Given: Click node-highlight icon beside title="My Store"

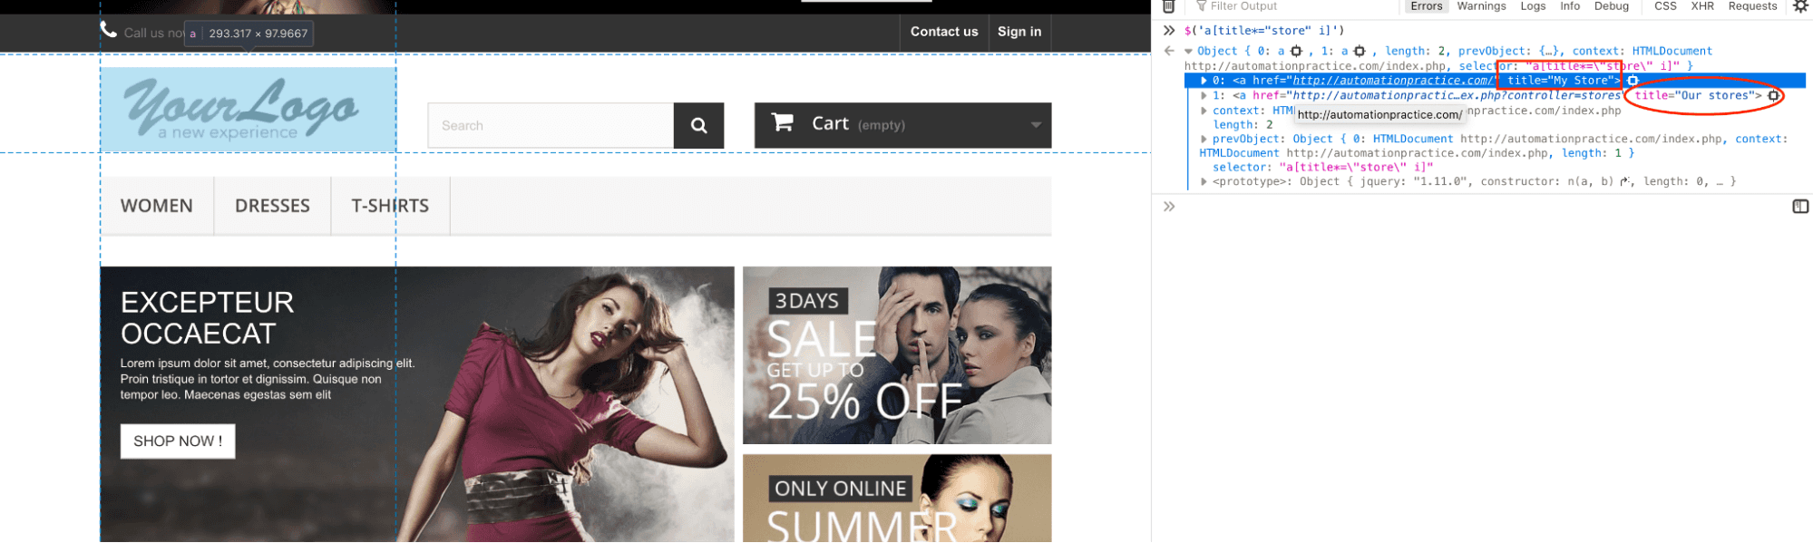Looking at the screenshot, I should point(1632,81).
